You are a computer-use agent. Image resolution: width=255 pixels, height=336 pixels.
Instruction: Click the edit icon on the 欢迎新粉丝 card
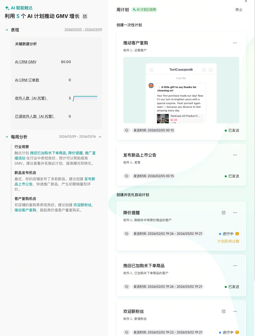pyautogui.click(x=224, y=311)
